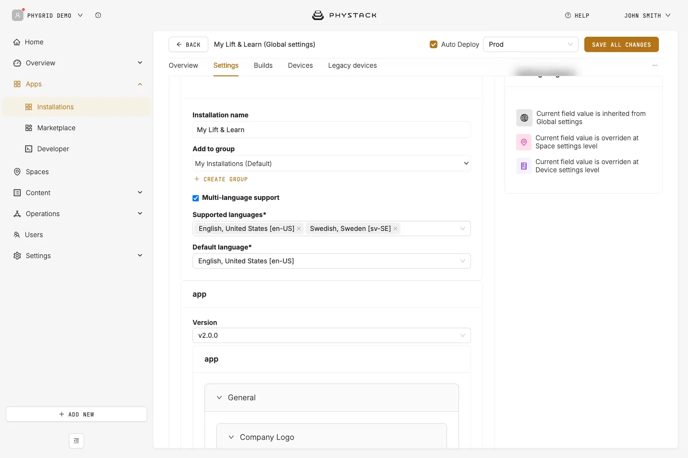Click the Settings gear icon in sidebar
This screenshot has width=688, height=458.
(x=17, y=256)
